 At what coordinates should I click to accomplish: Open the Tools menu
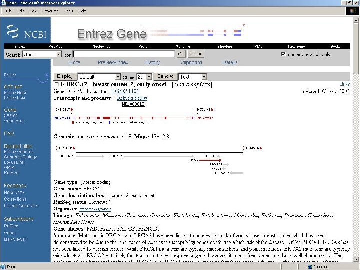point(69,11)
